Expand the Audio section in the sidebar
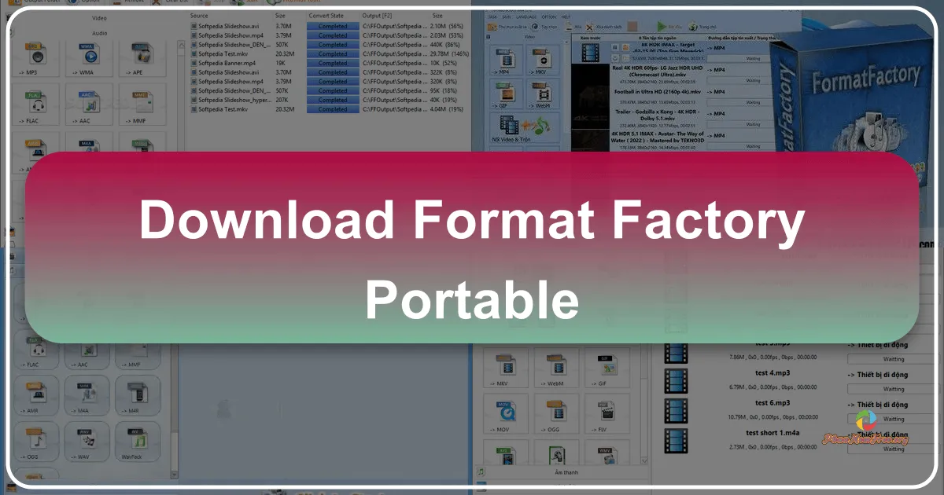The height and width of the screenshot is (495, 944). [100, 33]
